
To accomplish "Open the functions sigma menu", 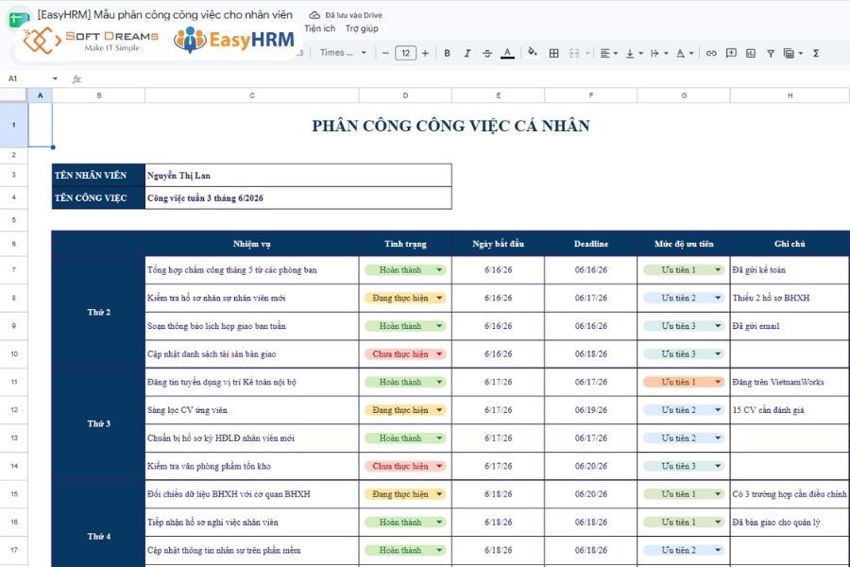I will tap(816, 53).
